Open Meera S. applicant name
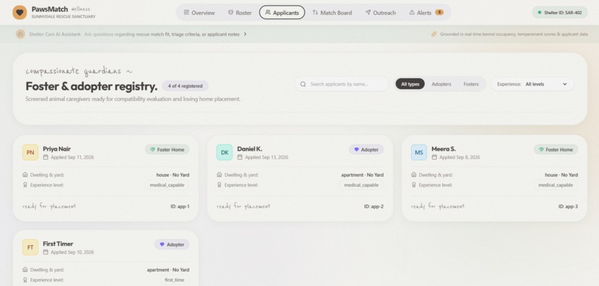The width and height of the screenshot is (599, 286). (x=444, y=149)
